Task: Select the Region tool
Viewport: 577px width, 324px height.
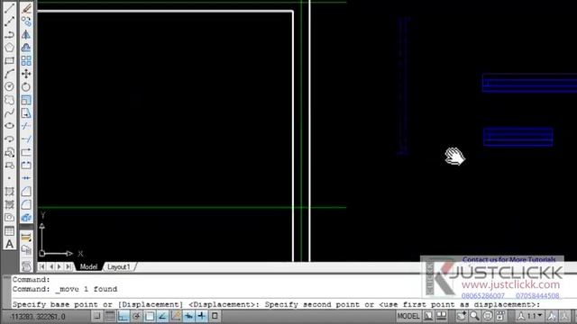Action: [9, 218]
